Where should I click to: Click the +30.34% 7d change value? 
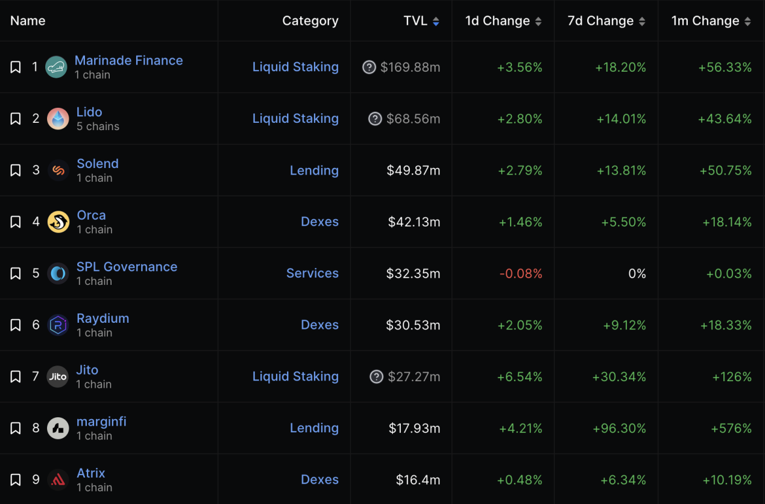pyautogui.click(x=619, y=377)
